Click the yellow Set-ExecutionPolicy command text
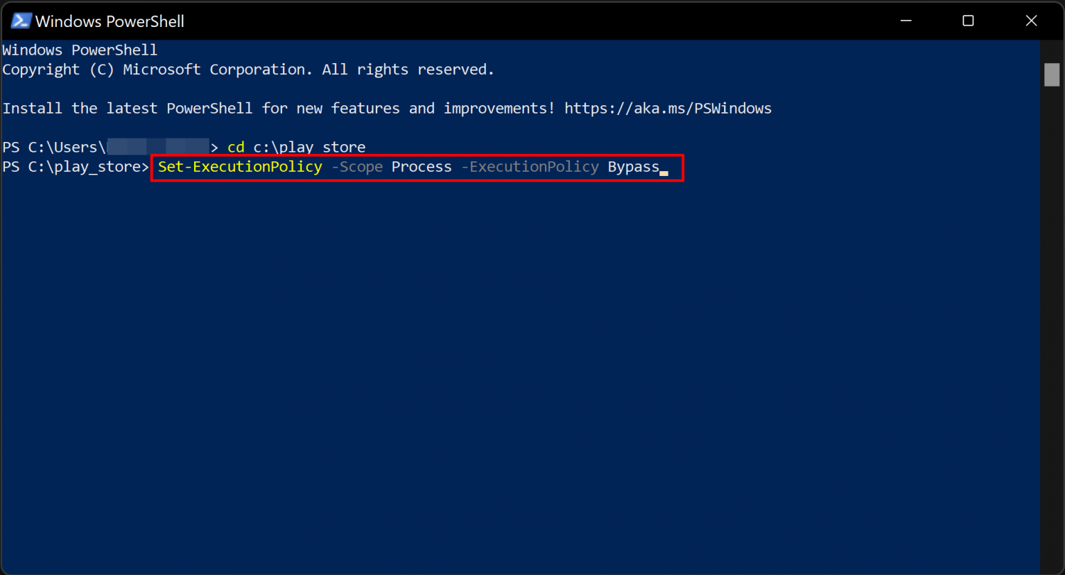1065x575 pixels. [x=240, y=167]
